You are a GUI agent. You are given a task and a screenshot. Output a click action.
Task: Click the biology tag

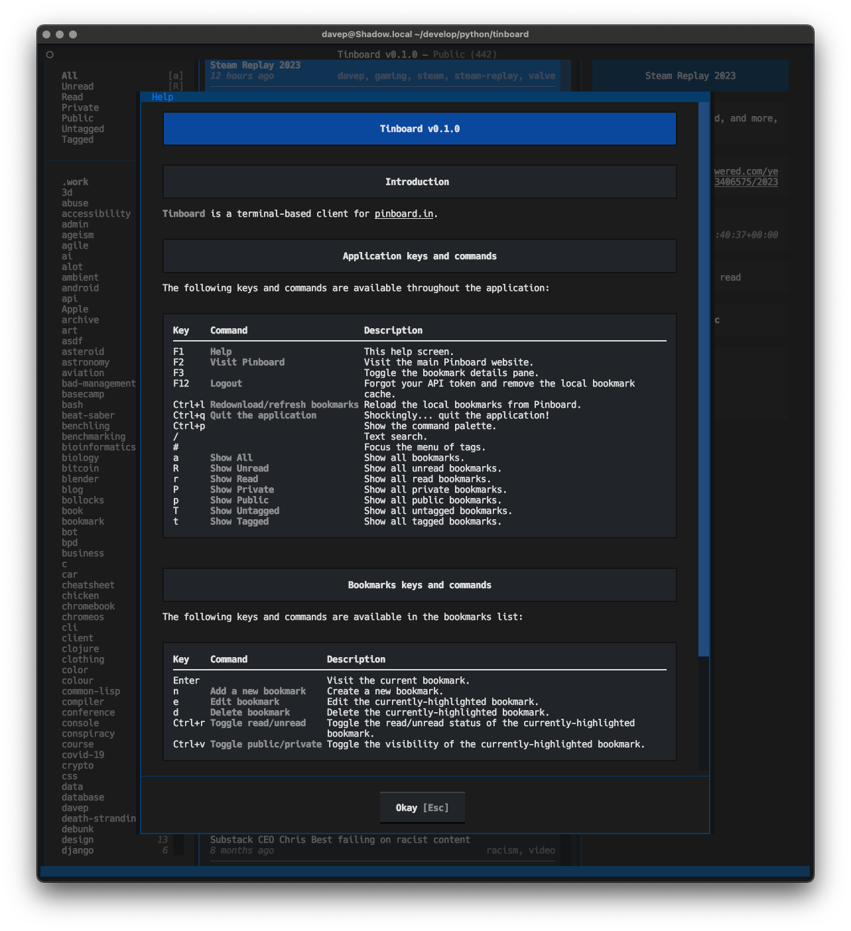pos(80,458)
